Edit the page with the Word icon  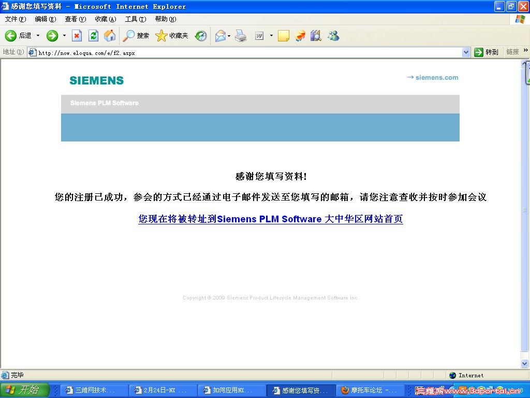(x=259, y=36)
